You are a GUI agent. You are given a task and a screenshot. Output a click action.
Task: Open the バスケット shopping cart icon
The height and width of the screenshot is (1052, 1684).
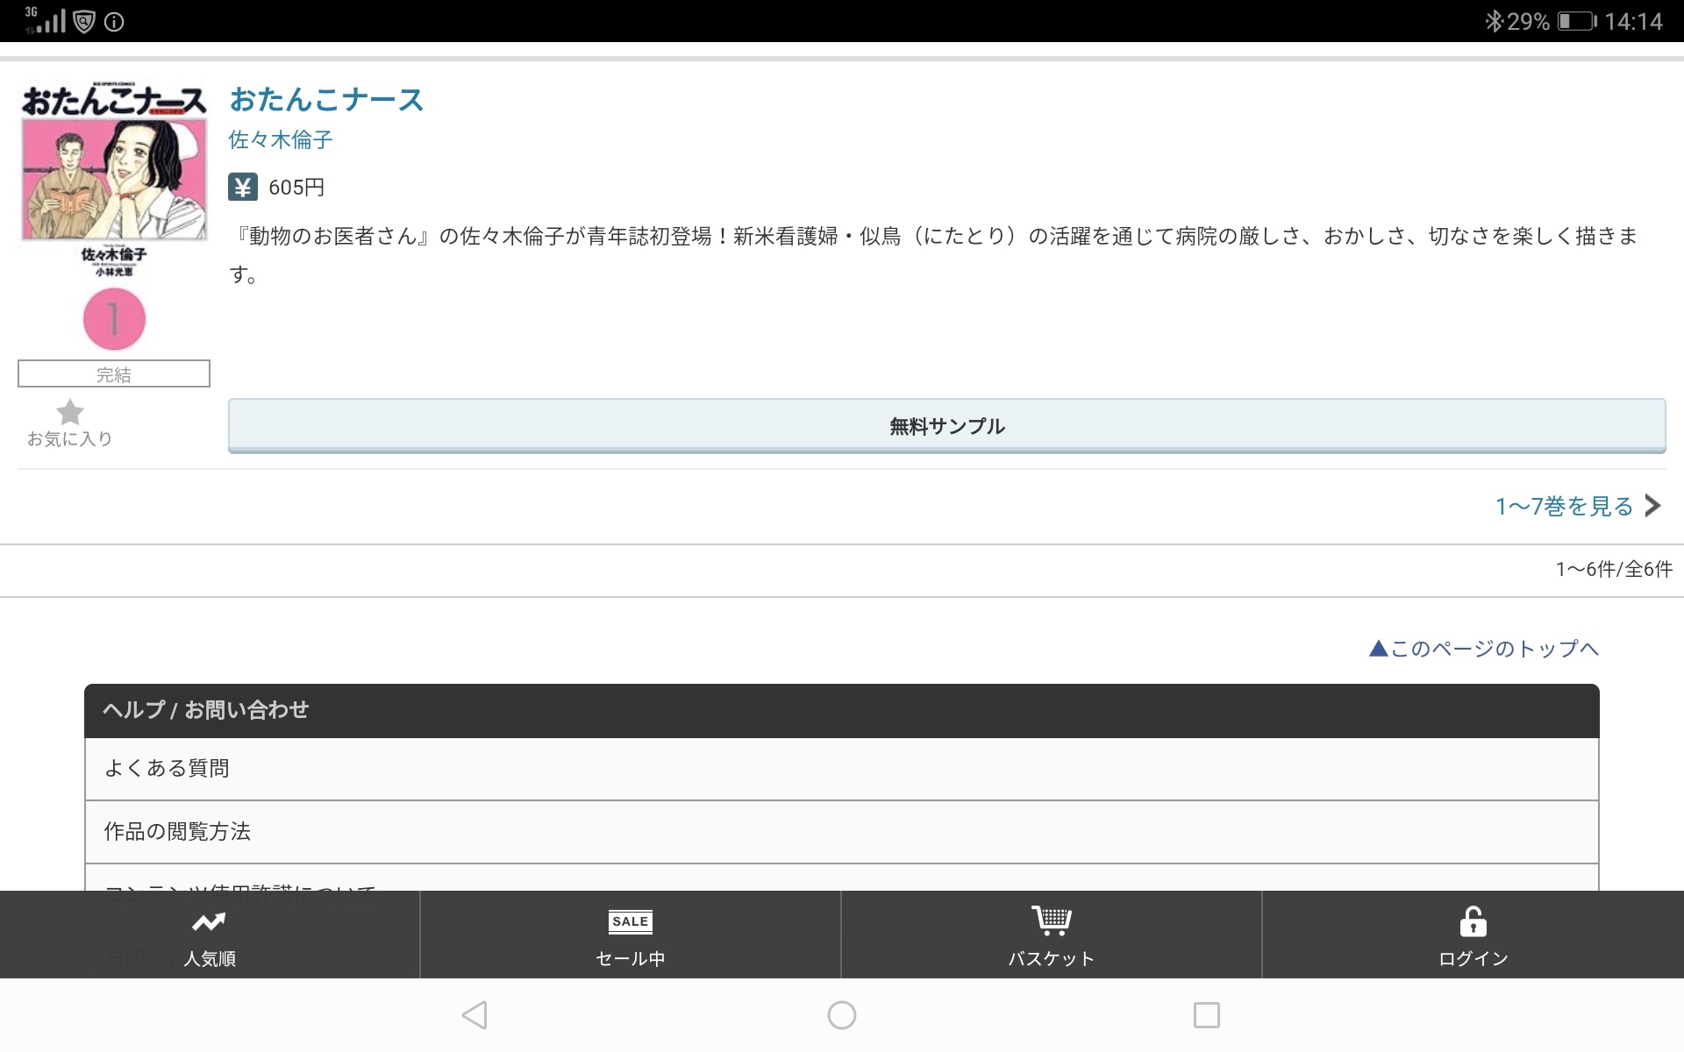(x=1051, y=920)
